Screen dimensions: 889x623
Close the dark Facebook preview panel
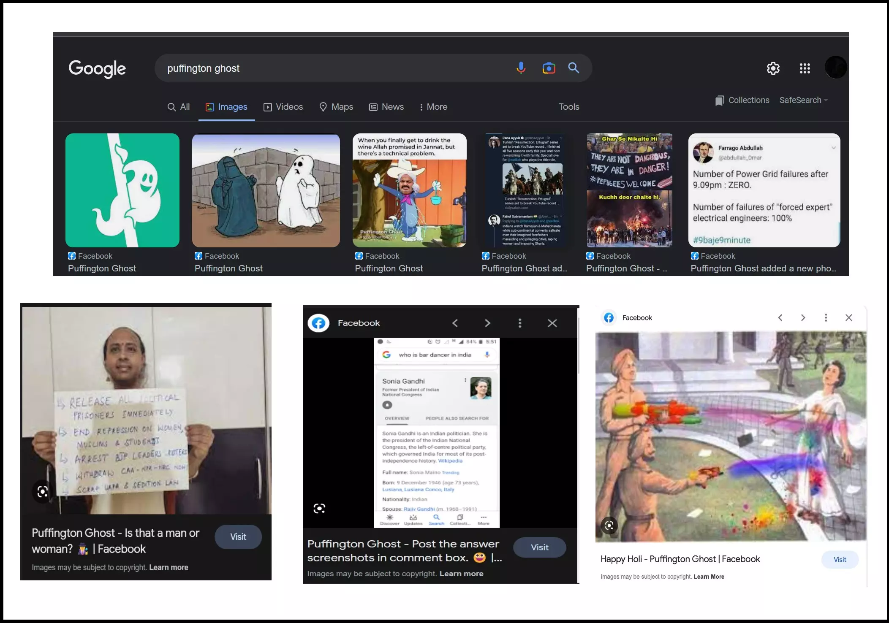pyautogui.click(x=552, y=323)
